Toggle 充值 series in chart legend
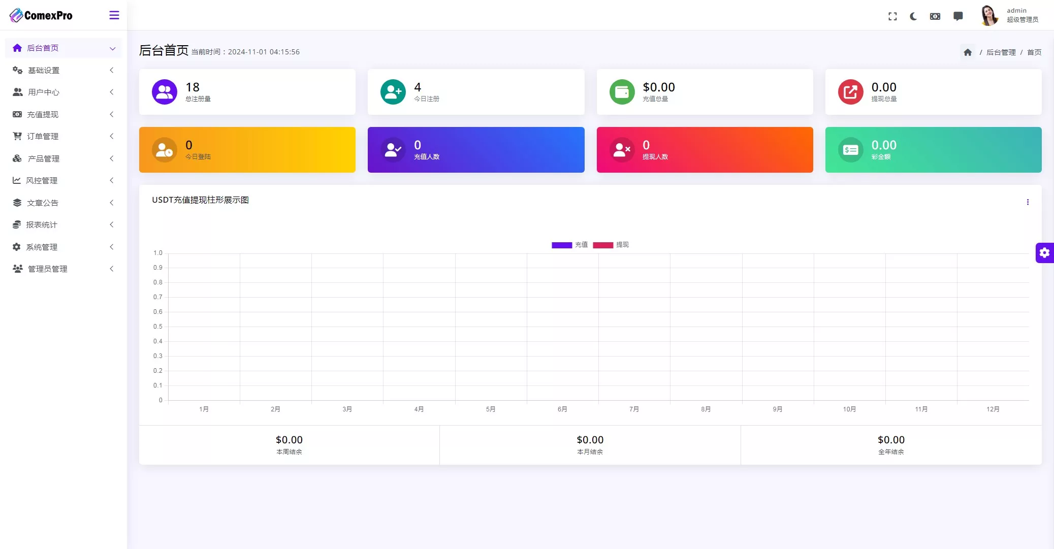1054x549 pixels. 569,245
